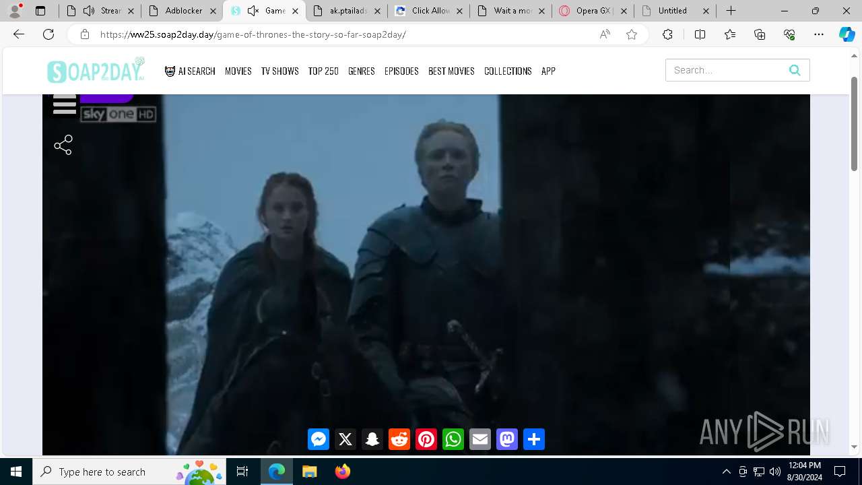Share via the WhatsApp icon

click(x=453, y=439)
